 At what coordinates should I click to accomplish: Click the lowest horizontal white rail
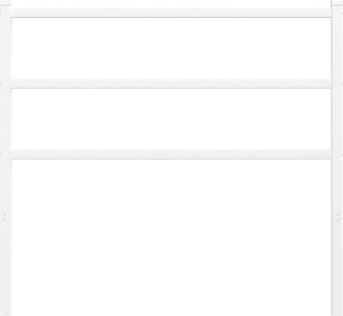pos(171,155)
